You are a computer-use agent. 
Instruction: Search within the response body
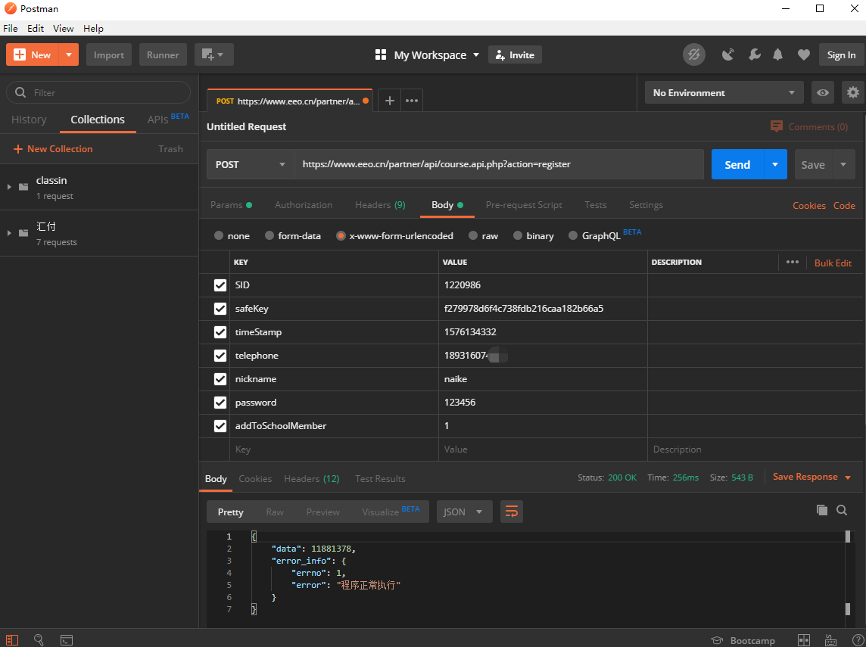842,510
